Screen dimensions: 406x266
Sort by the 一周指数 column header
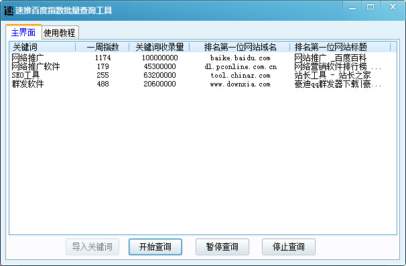coord(103,47)
